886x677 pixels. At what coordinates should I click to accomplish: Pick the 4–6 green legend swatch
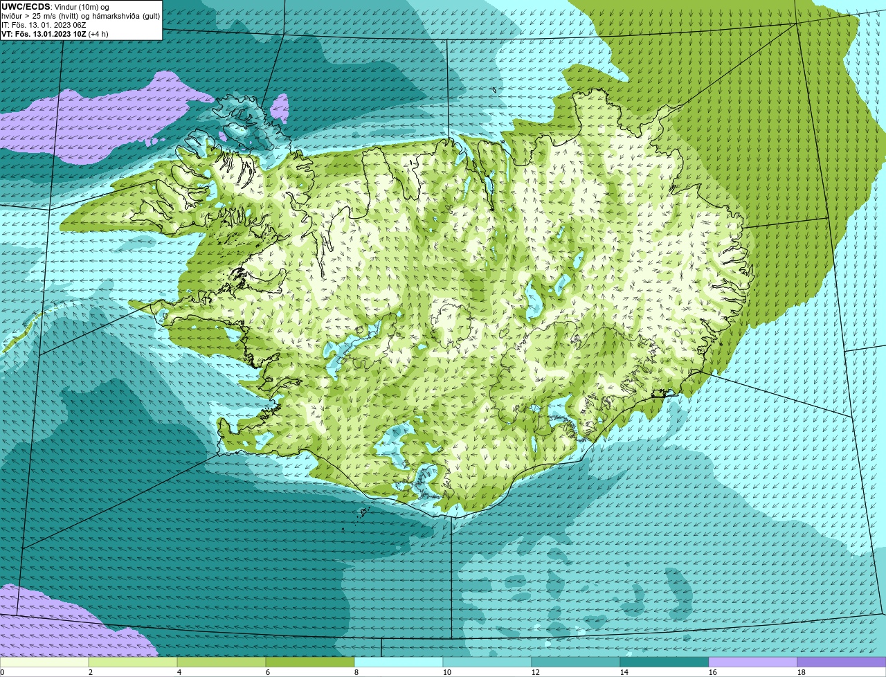coord(221,662)
